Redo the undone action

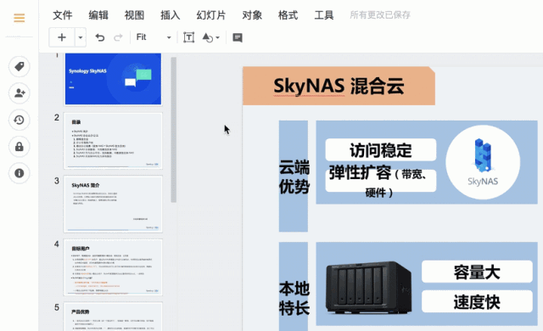coord(119,37)
